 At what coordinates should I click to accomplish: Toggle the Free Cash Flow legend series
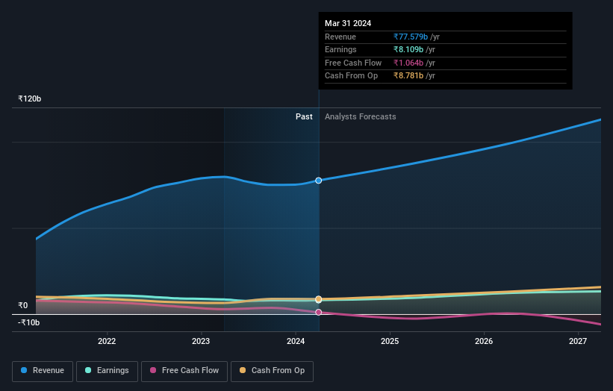184,371
